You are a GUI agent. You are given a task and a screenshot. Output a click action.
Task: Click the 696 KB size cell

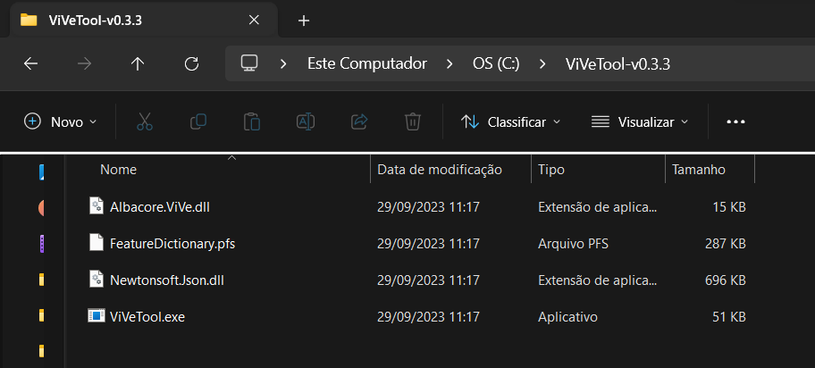pos(725,280)
